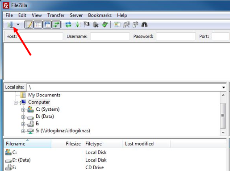Image resolution: width=230 pixels, height=171 pixels.
Task: Sort by the Filetype column header
Action: pyautogui.click(x=103, y=144)
